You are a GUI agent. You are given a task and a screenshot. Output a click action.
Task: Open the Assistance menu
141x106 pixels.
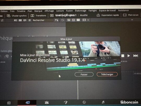[123, 10]
